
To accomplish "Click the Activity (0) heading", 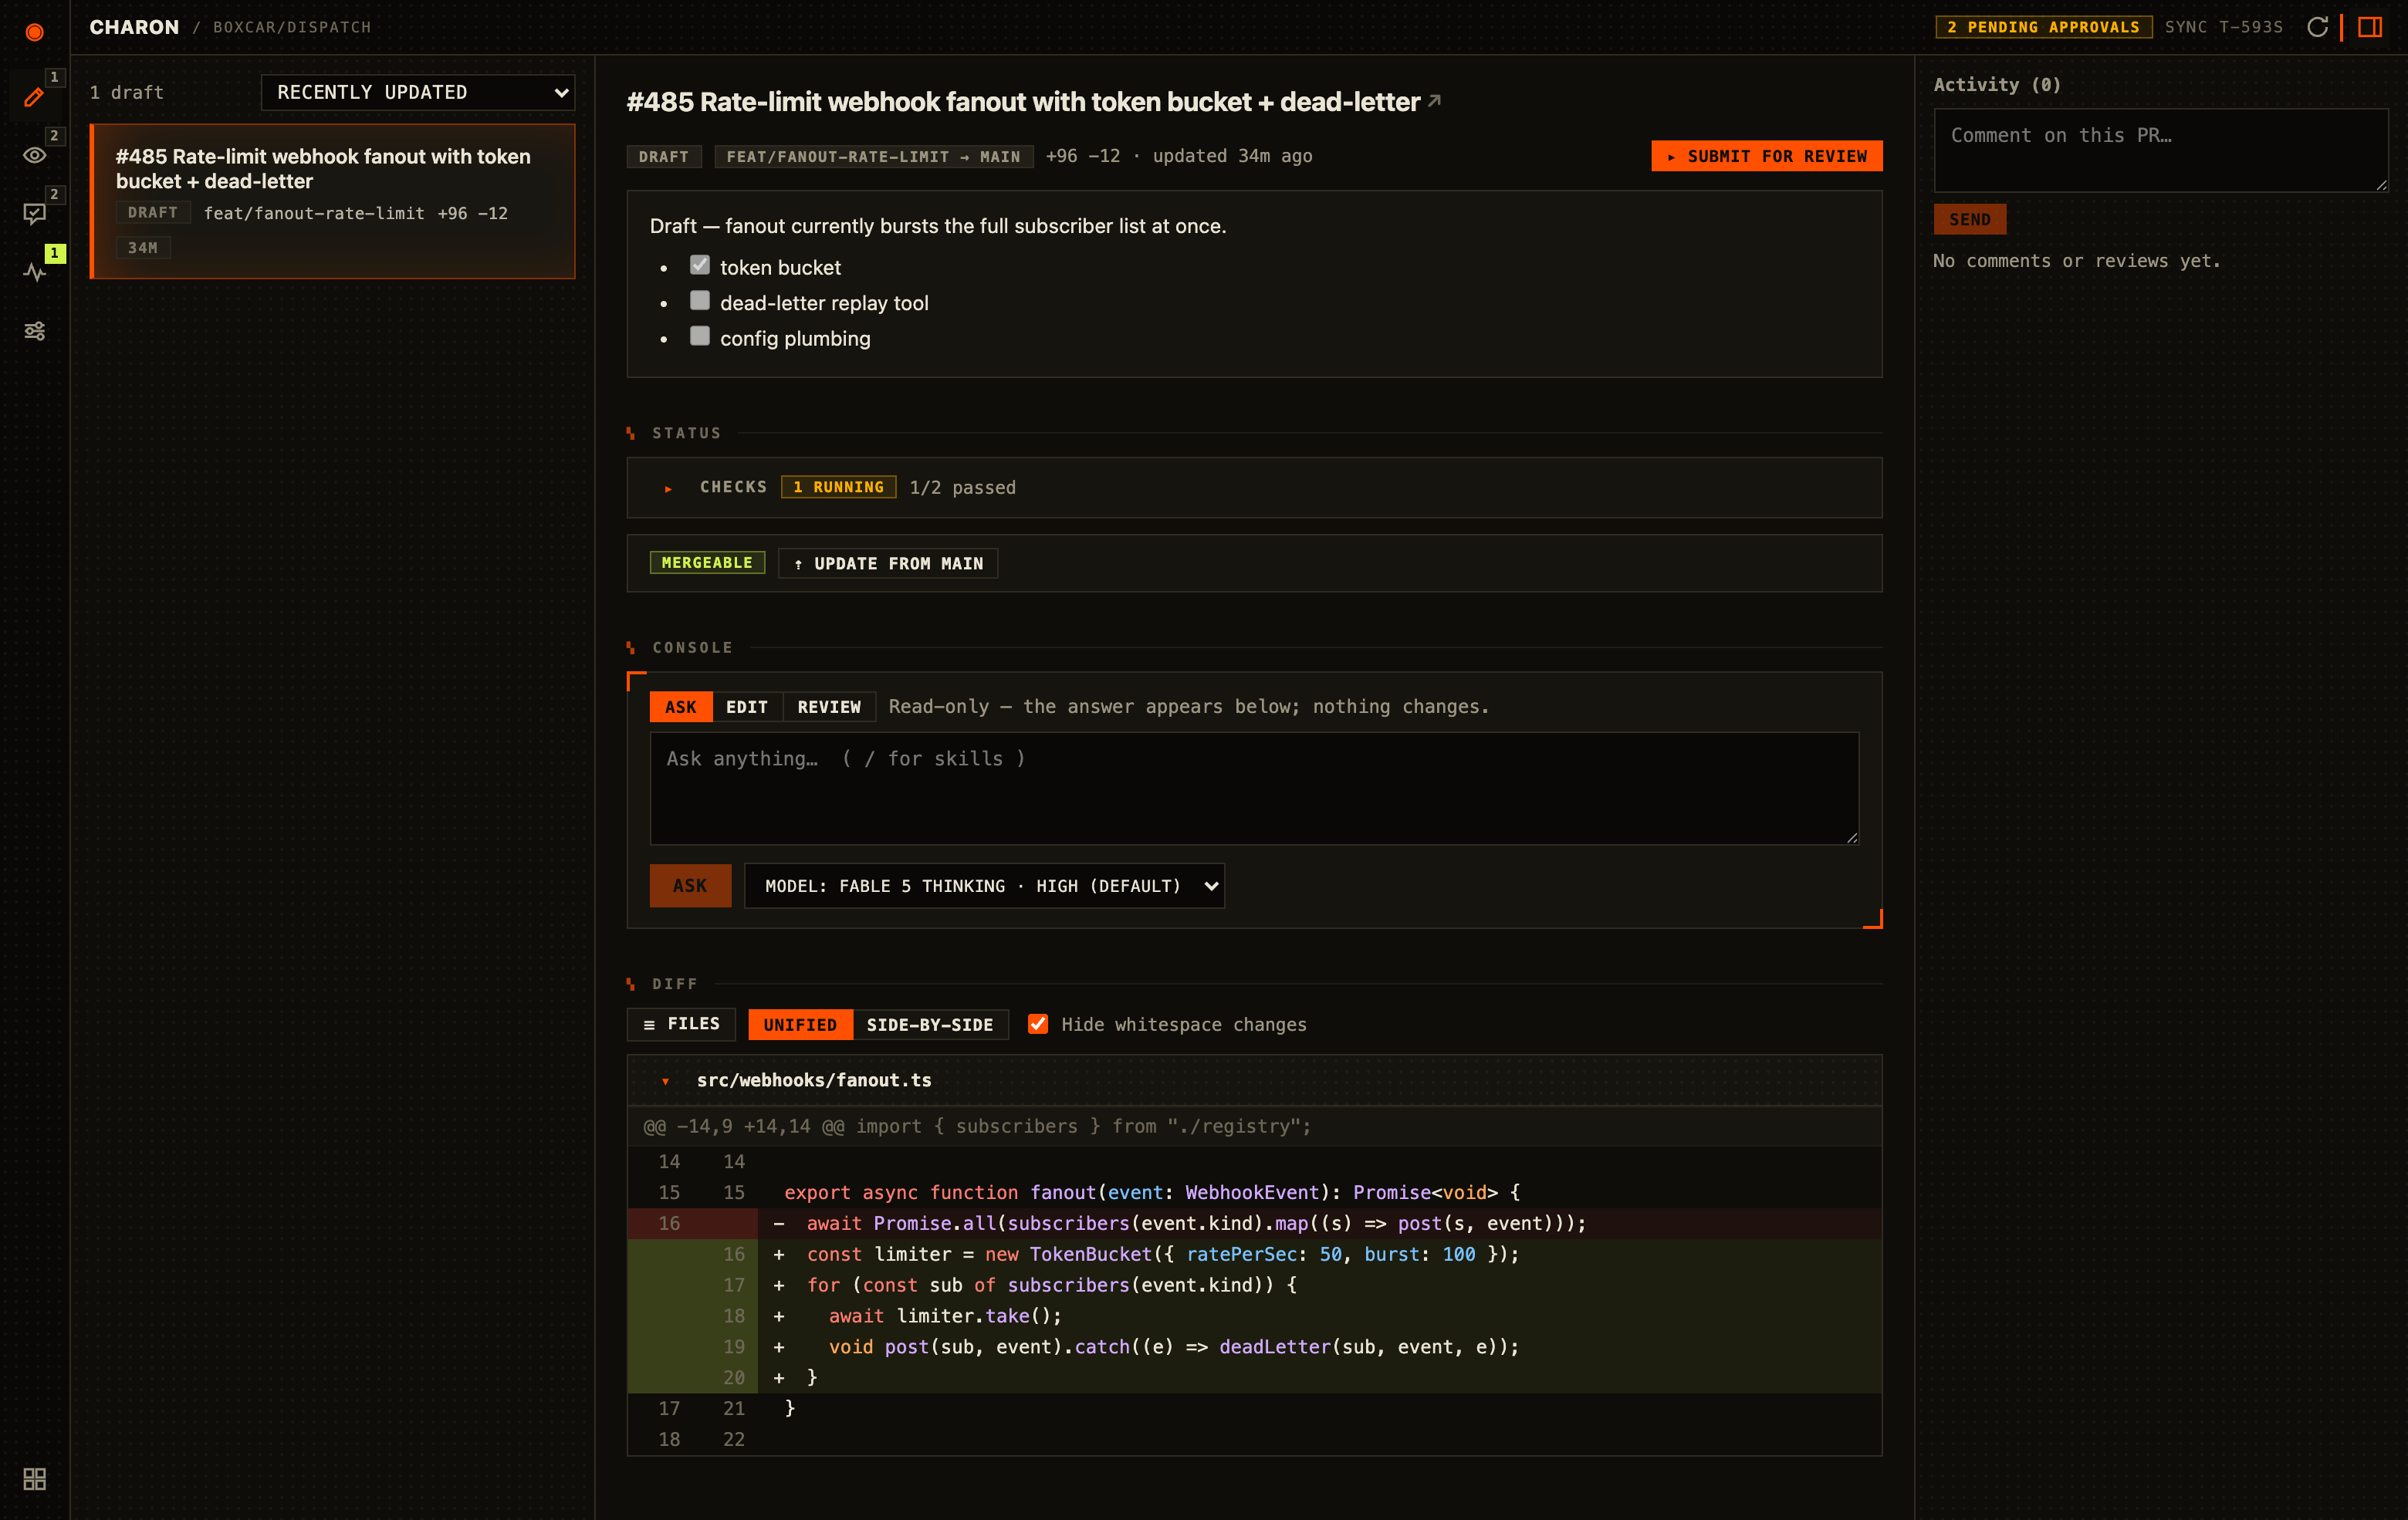I will click(x=1996, y=85).
